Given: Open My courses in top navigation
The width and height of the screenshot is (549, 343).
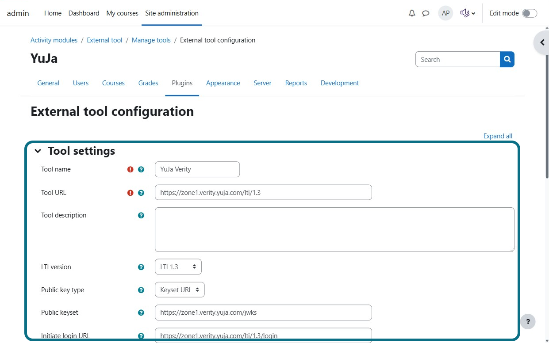Looking at the screenshot, I should pos(122,13).
